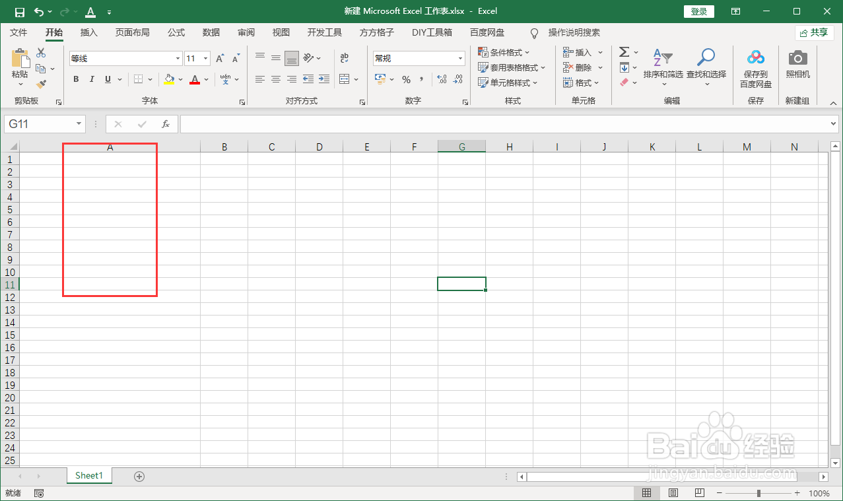Image resolution: width=843 pixels, height=501 pixels.
Task: Open the Sheet1 worksheet tab
Action: pyautogui.click(x=89, y=475)
